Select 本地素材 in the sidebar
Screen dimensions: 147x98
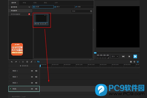click(20, 11)
